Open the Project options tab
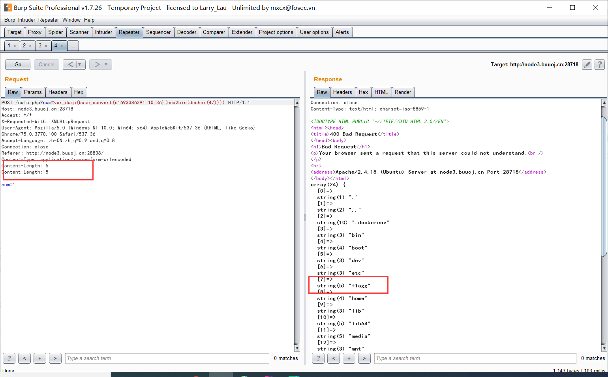608x377 pixels. [x=276, y=32]
